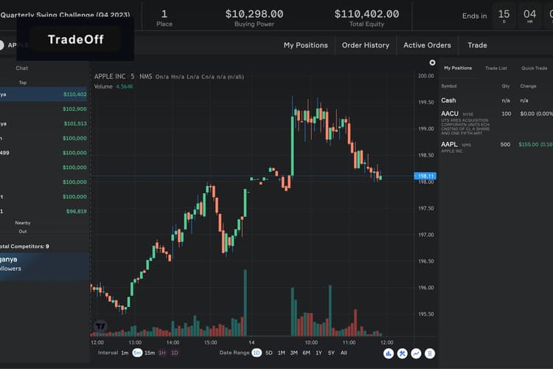Select the All date range
The height and width of the screenshot is (369, 553).
coord(344,353)
